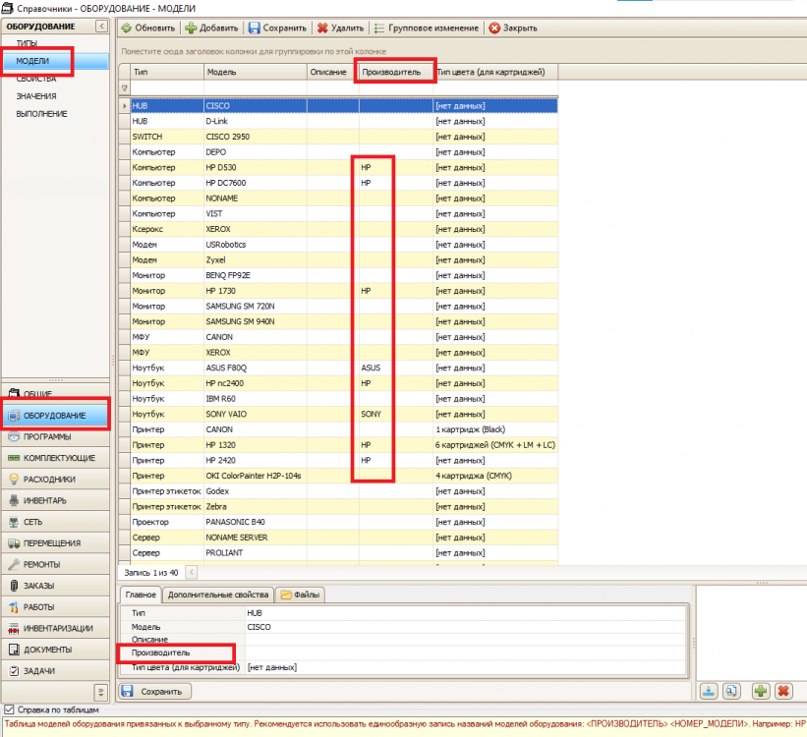The image size is (807, 737).
Task: Select ТИПЫ in the equipment tree
Action: (x=27, y=43)
